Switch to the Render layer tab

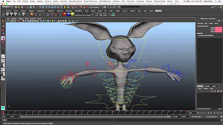(x=207, y=86)
